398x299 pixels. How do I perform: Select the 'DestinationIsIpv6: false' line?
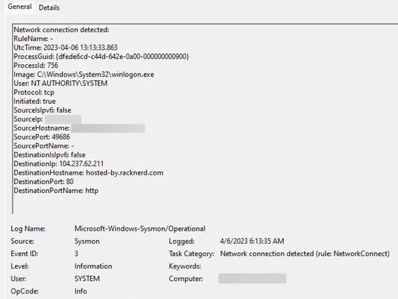(x=50, y=155)
